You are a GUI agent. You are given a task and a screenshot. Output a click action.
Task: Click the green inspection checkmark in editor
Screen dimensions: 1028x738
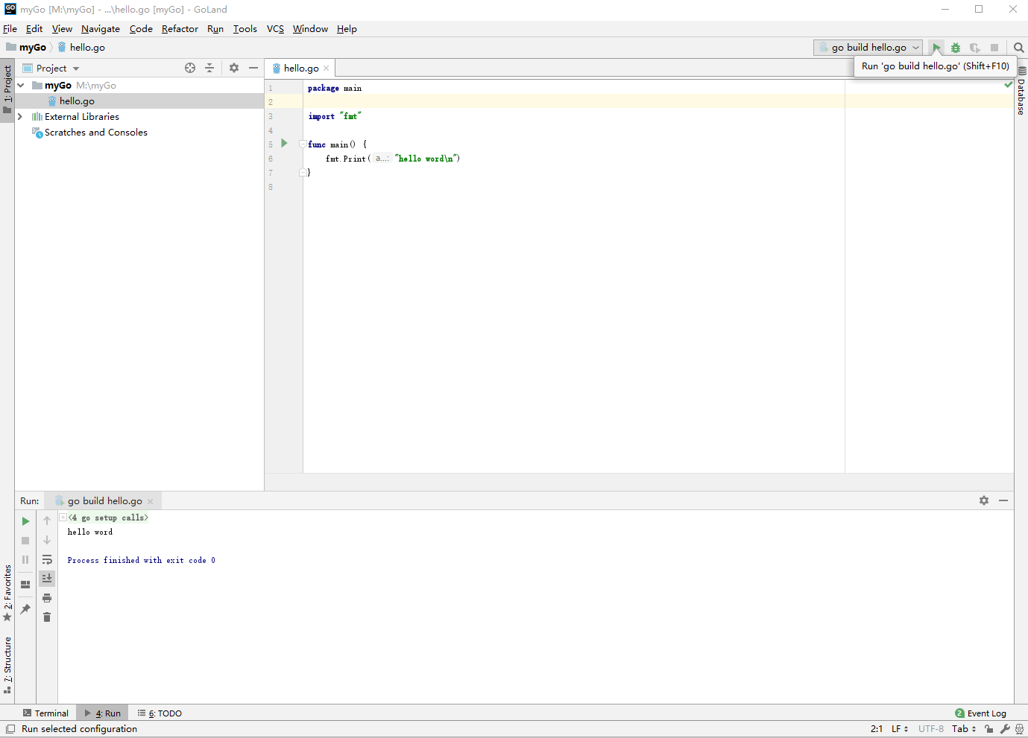[x=1008, y=85]
